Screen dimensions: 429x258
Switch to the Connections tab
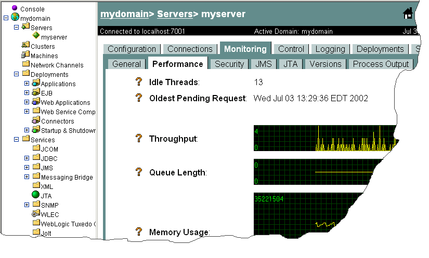click(190, 49)
